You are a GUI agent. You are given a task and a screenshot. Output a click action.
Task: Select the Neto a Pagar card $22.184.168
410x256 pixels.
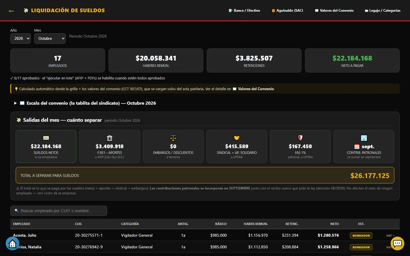click(352, 60)
